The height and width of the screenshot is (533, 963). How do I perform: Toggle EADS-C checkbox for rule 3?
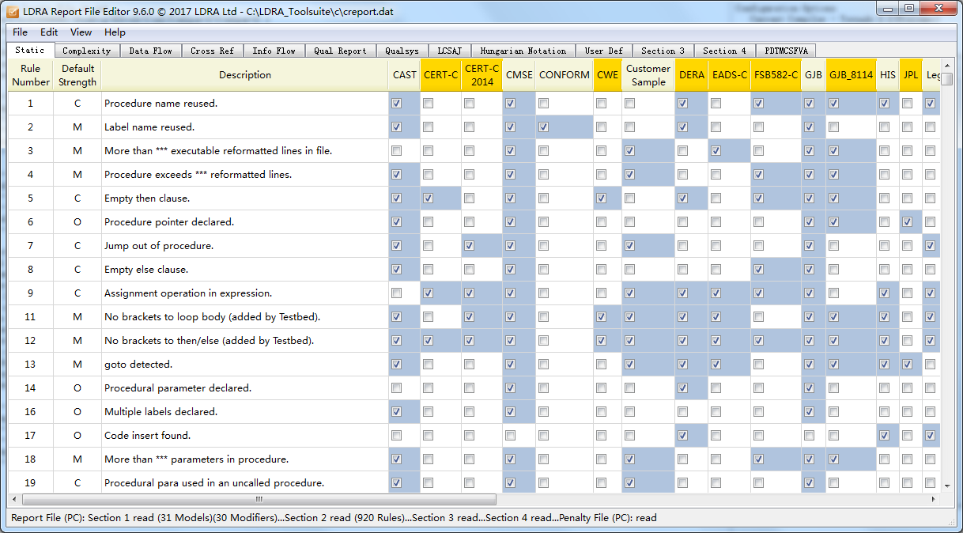pyautogui.click(x=716, y=151)
